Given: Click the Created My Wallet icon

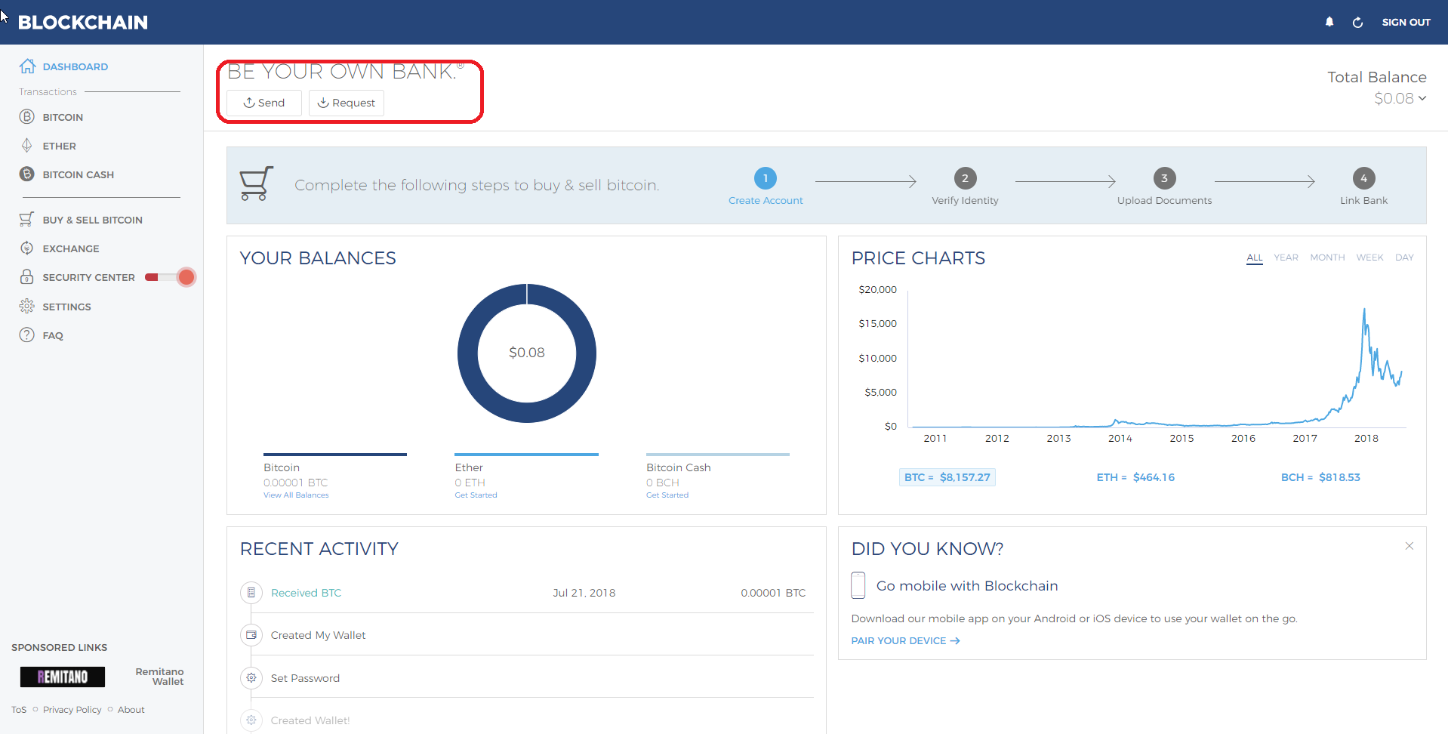Looking at the screenshot, I should (x=251, y=635).
